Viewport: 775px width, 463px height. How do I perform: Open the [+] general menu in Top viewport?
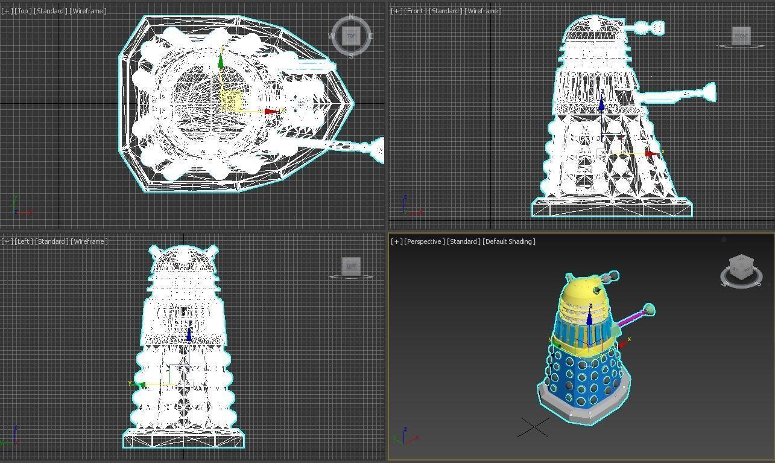(7, 11)
